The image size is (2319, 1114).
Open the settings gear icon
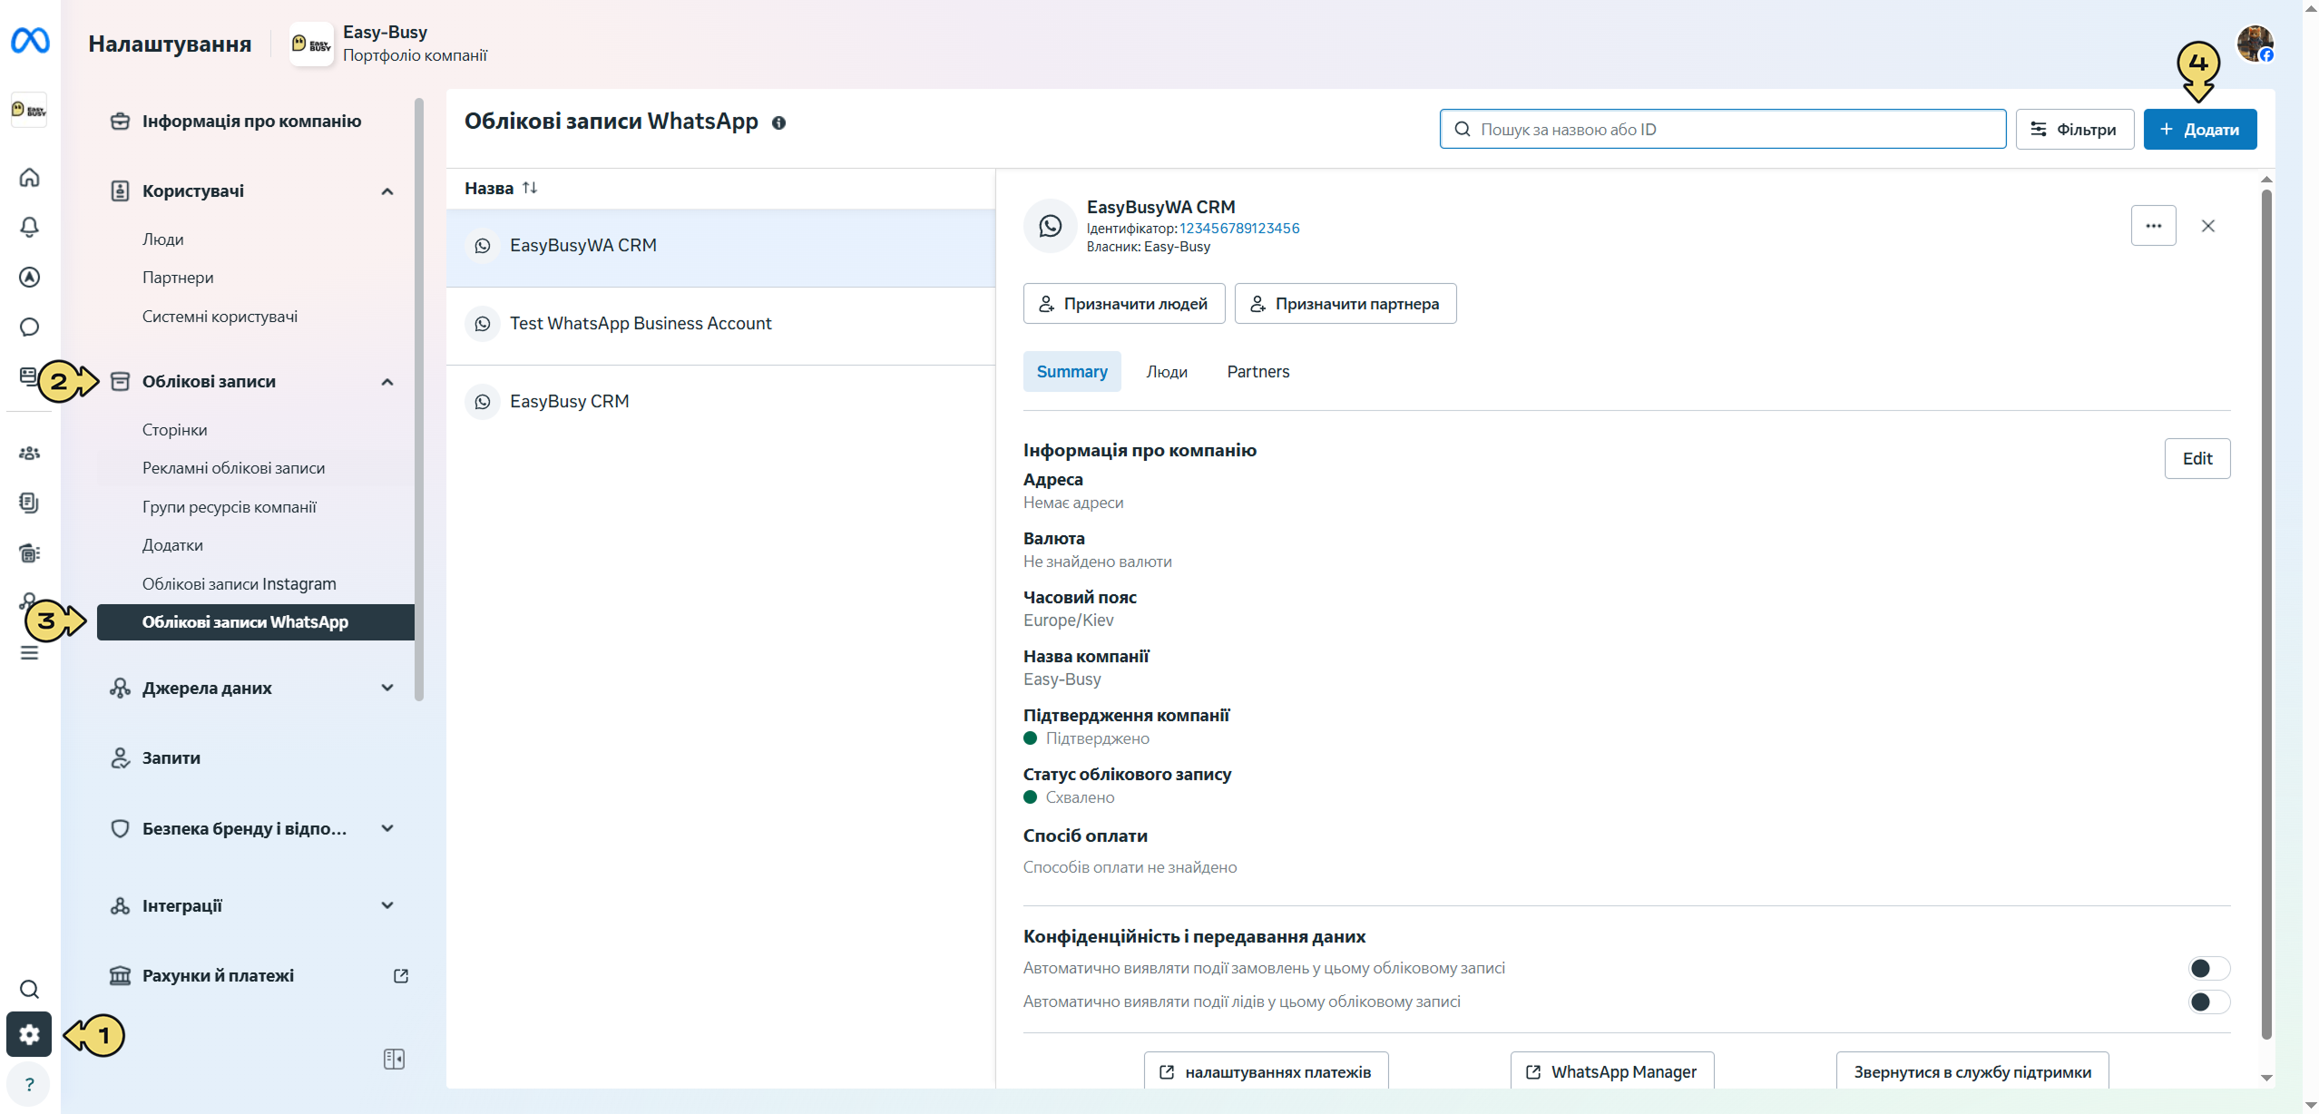(29, 1034)
